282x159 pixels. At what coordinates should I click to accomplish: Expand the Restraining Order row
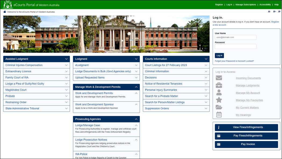pos(37,102)
